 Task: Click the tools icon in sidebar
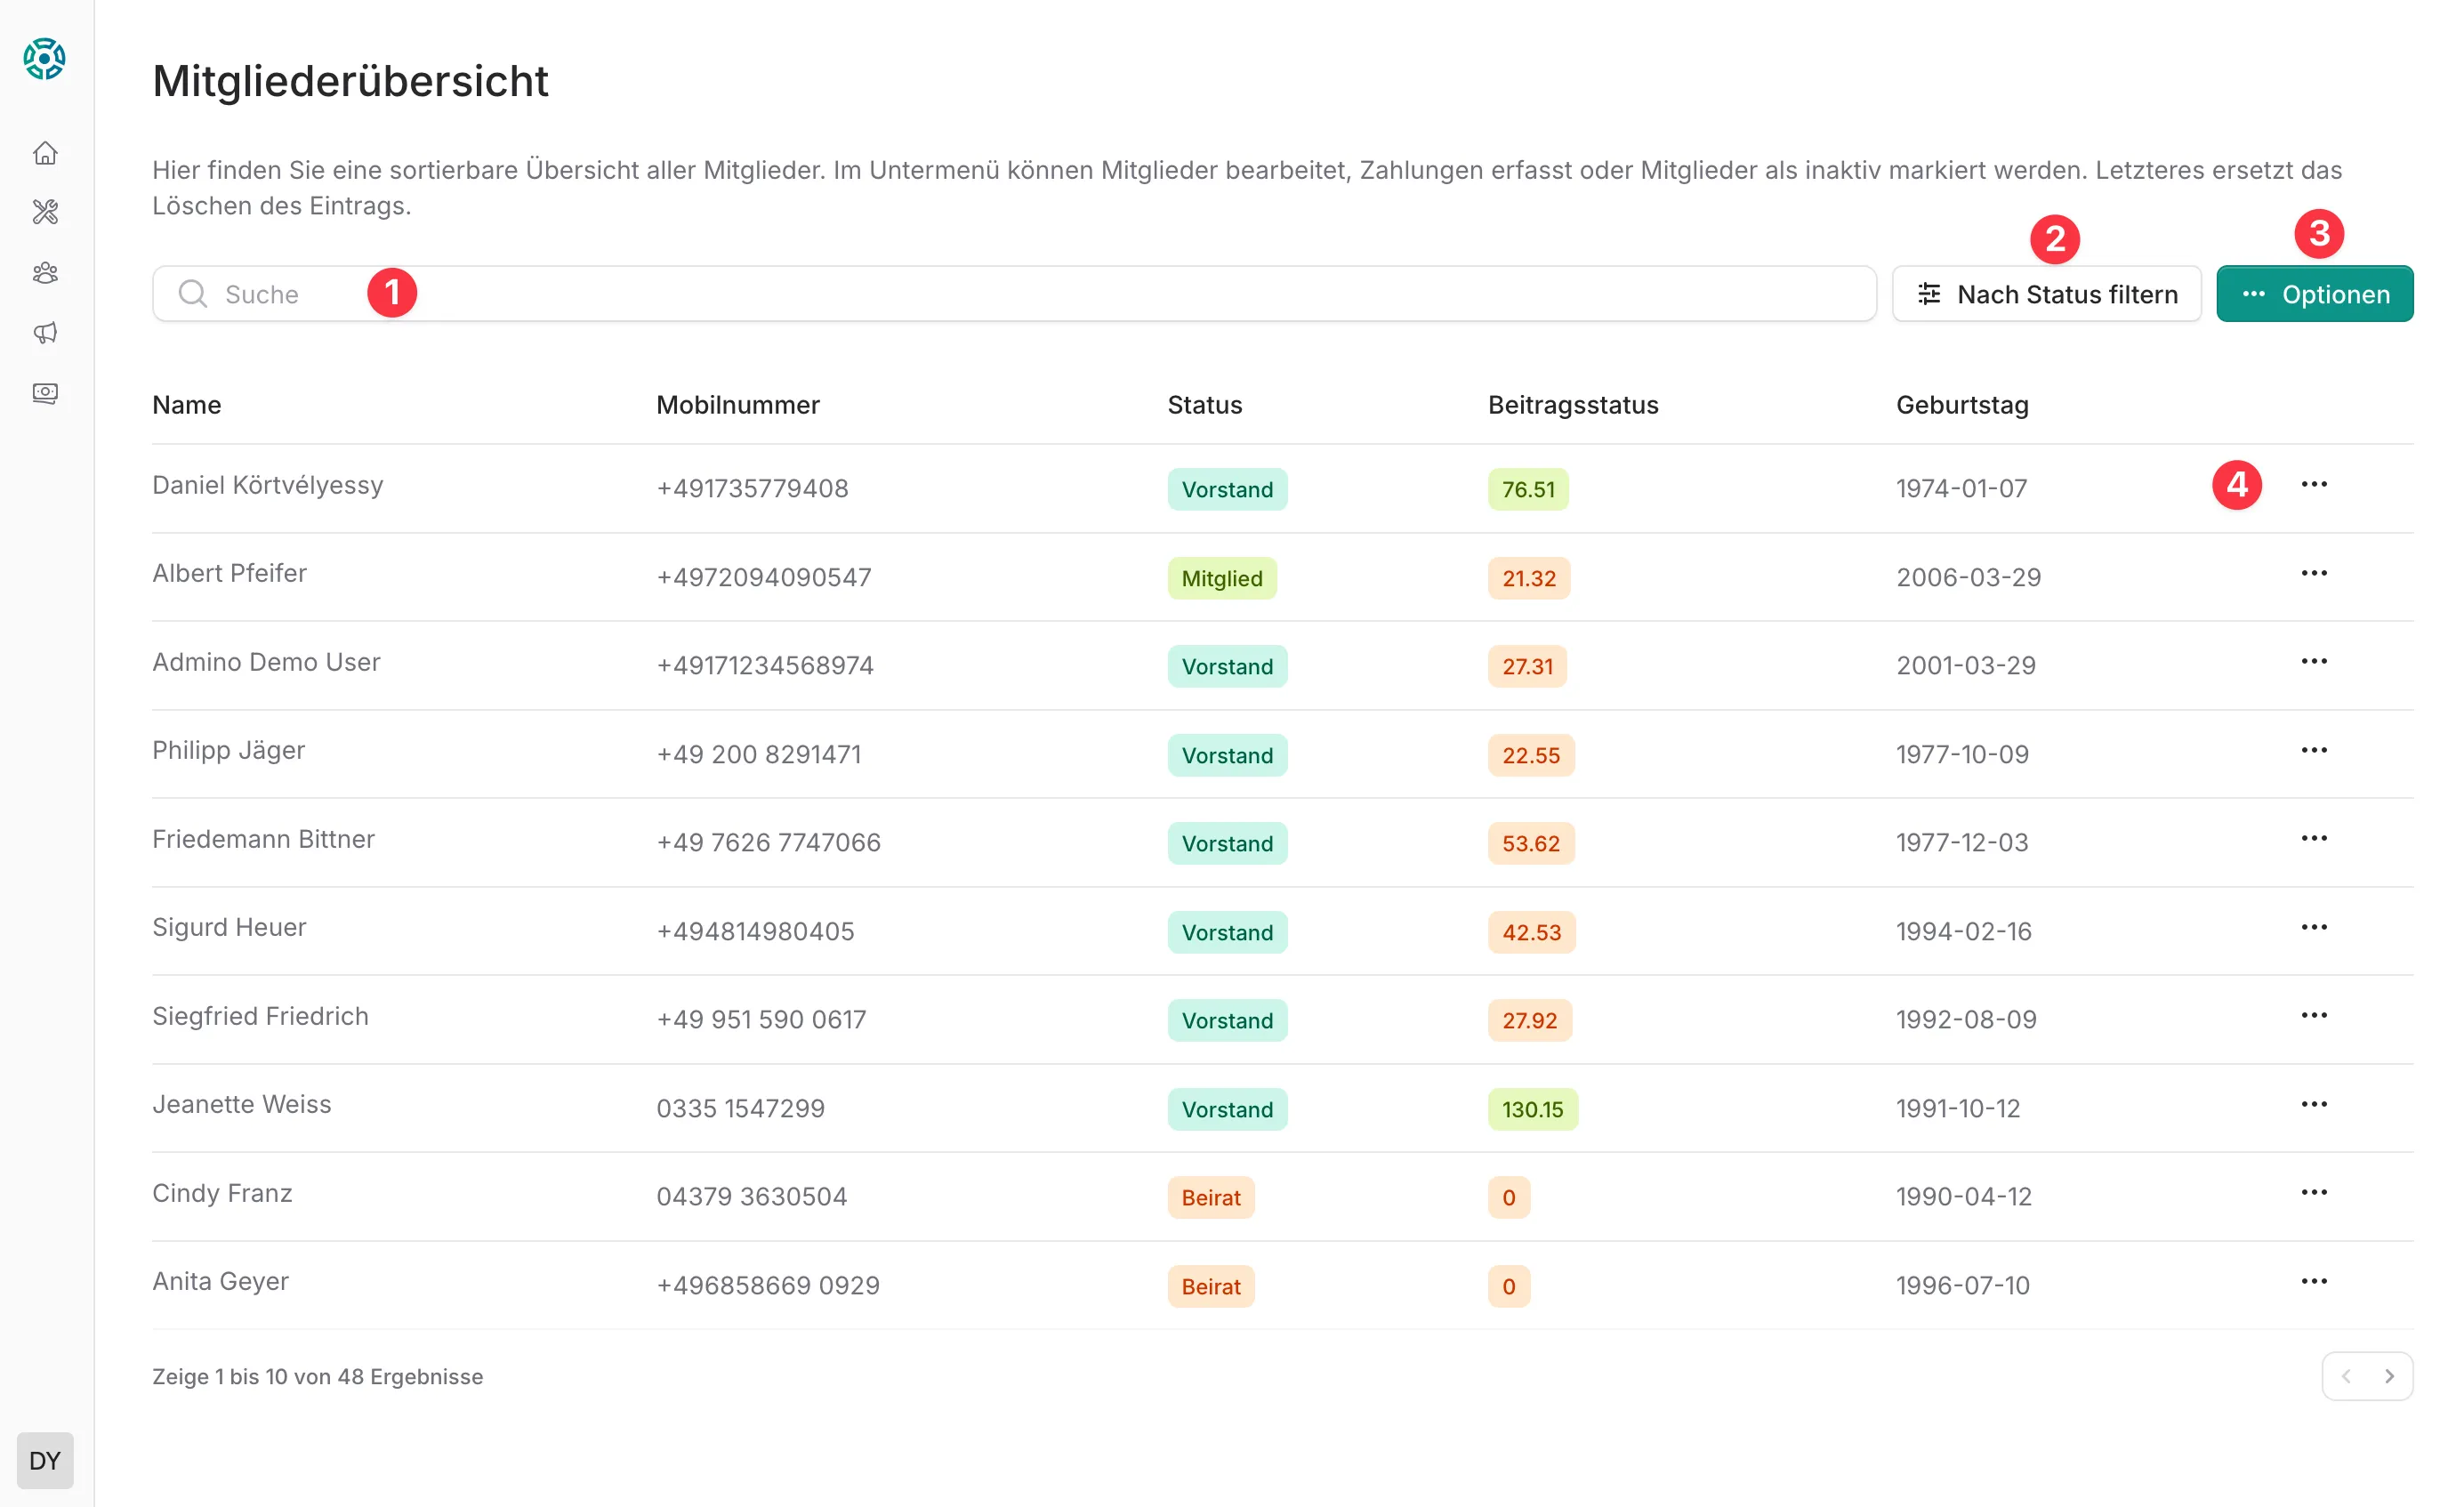click(x=45, y=212)
